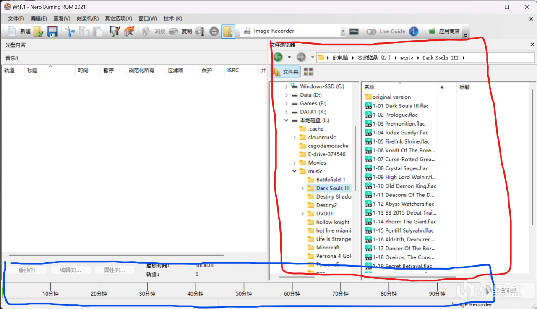Select the file 1-14 Yhorm The Giant.flac
Image resolution: width=537 pixels, height=309 pixels.
[x=401, y=222]
